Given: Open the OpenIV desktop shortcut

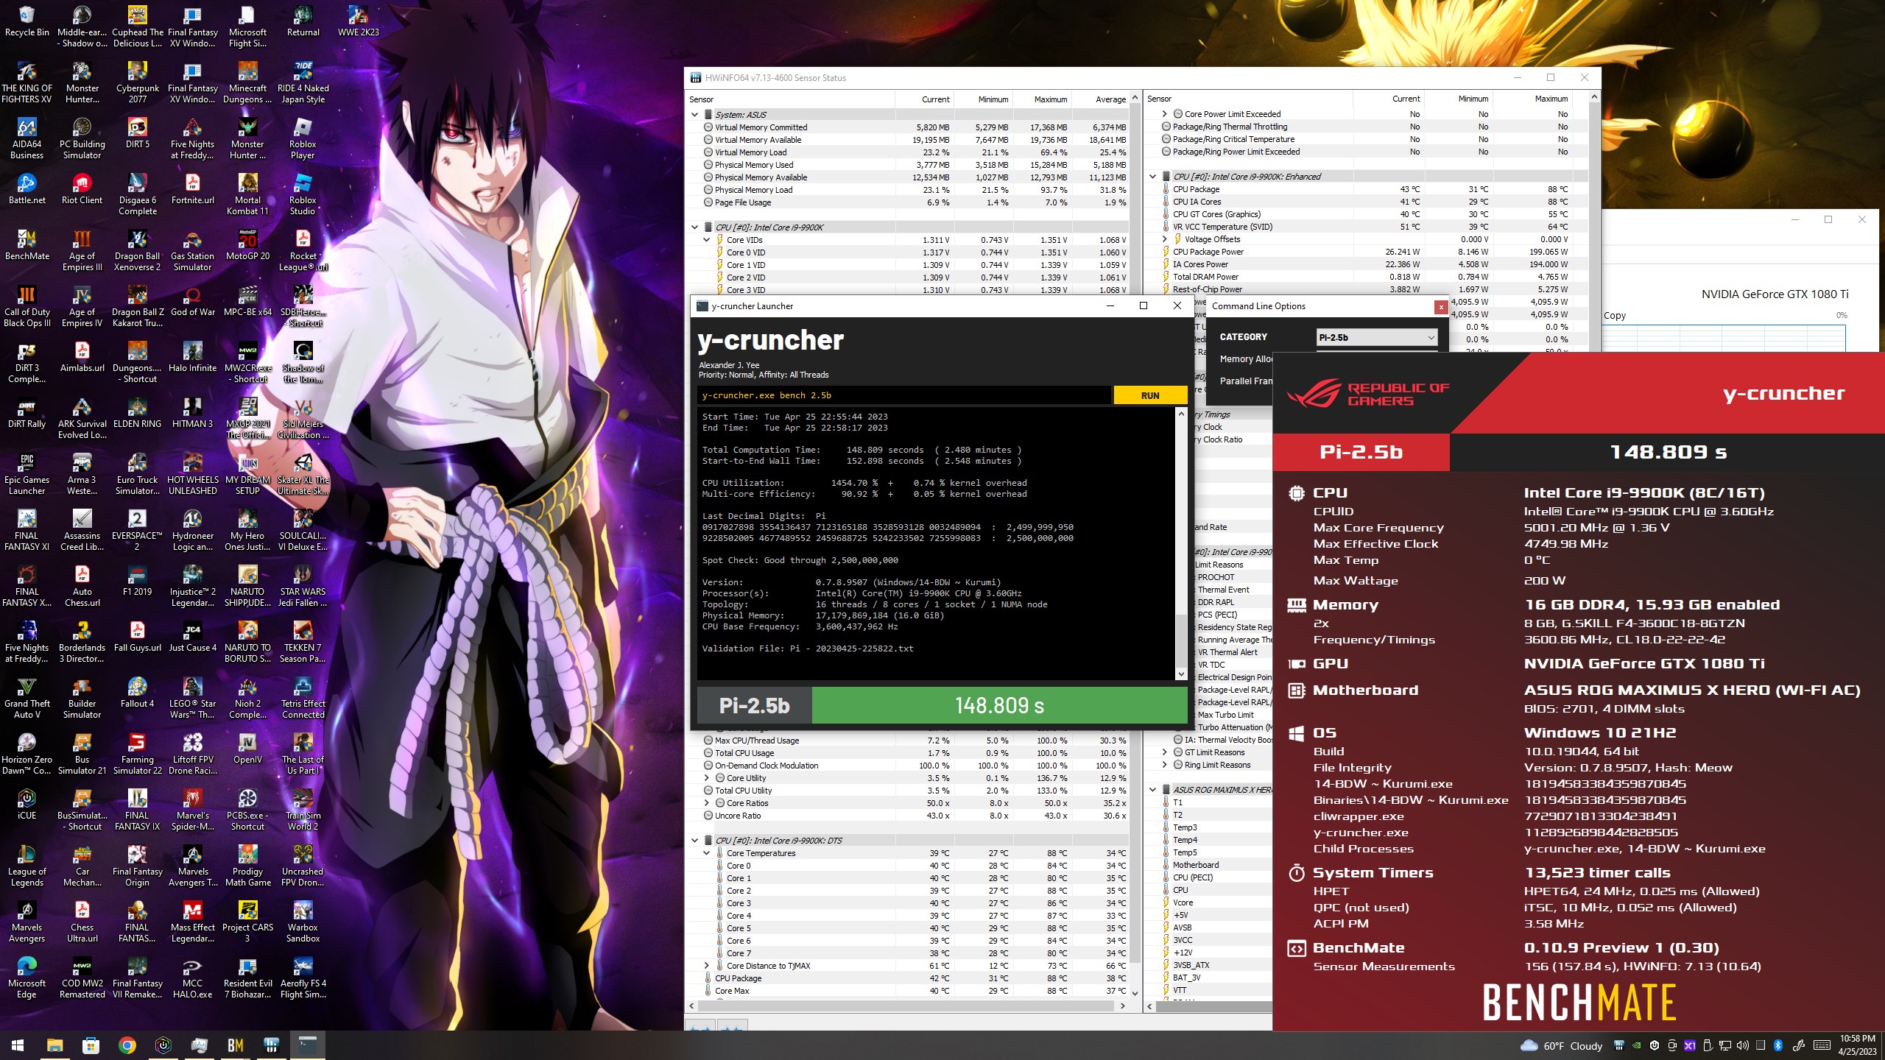Looking at the screenshot, I should 247,749.
